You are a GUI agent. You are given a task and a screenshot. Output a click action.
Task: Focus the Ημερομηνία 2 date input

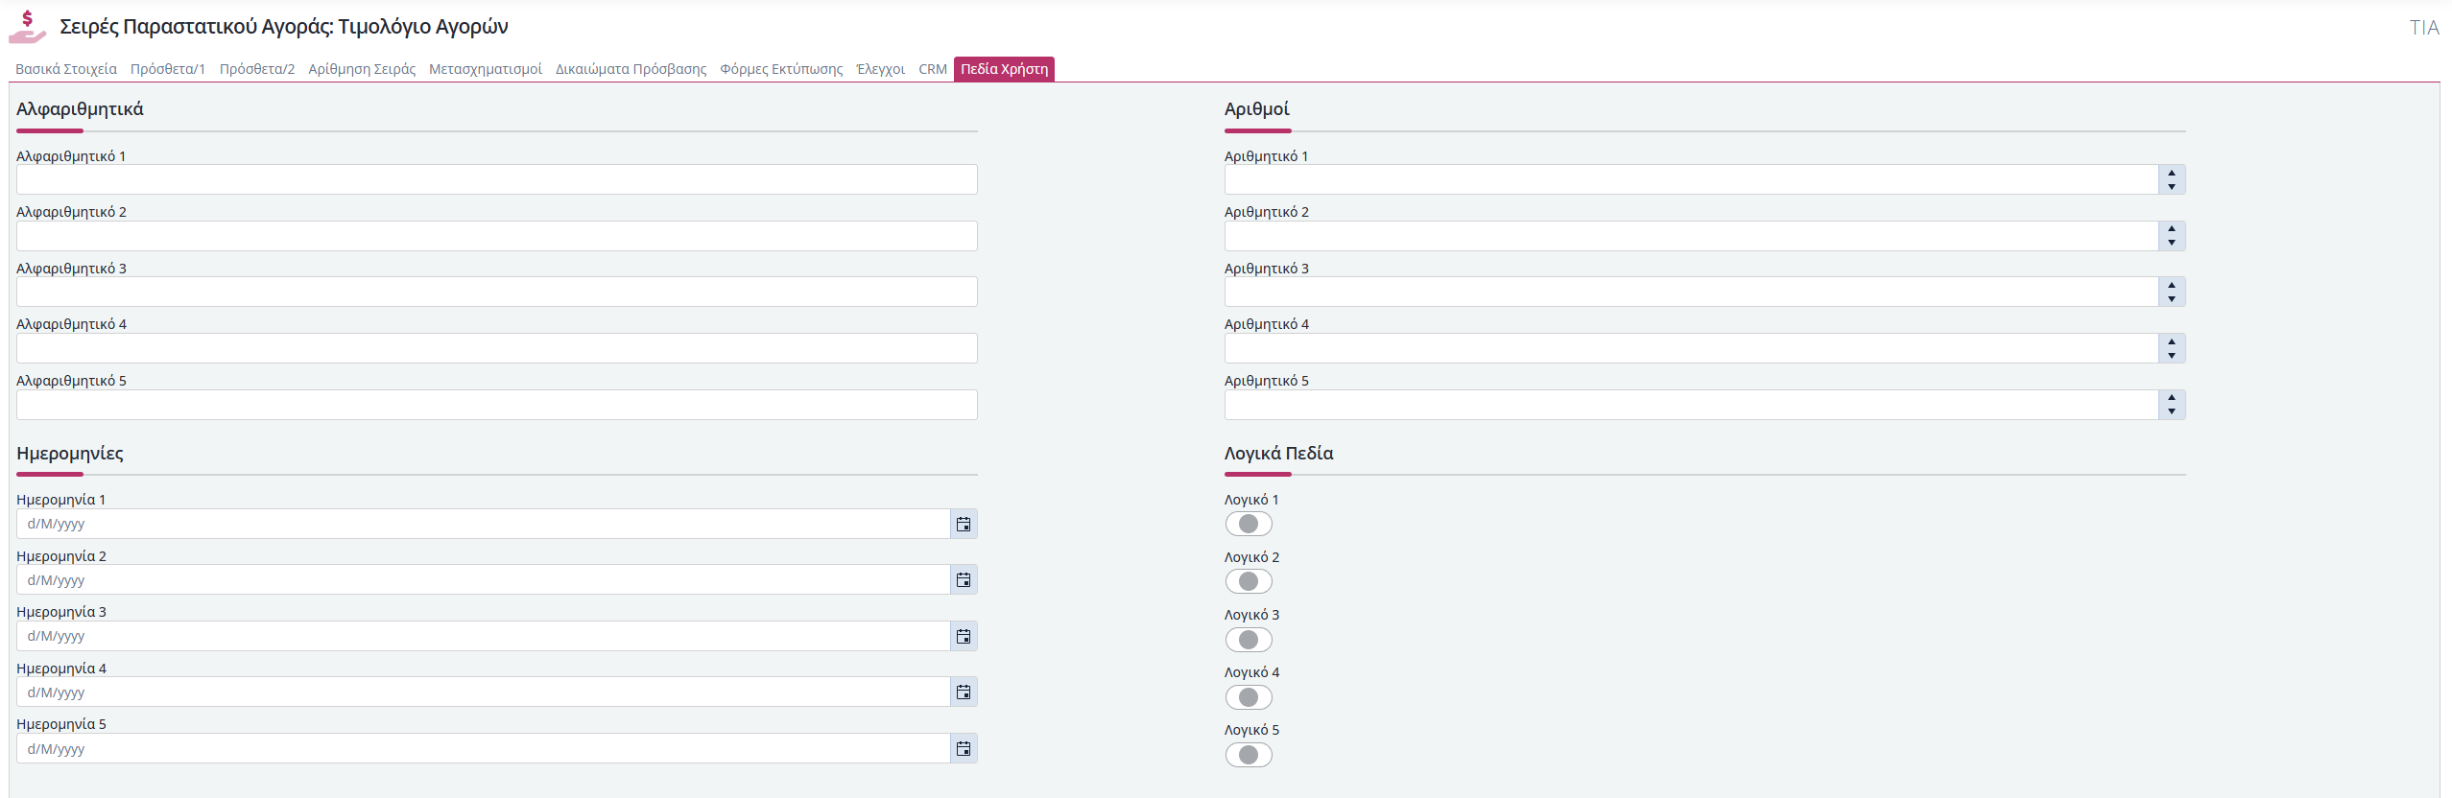[x=484, y=579]
